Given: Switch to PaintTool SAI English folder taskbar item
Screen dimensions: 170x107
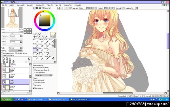Looking at the screenshot, I should coord(58,99).
